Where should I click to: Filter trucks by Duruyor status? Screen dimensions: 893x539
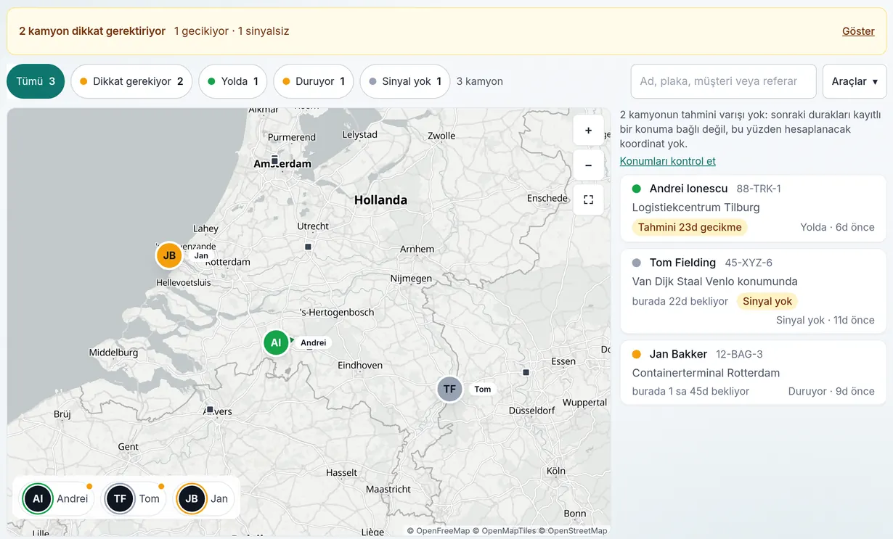click(x=313, y=81)
